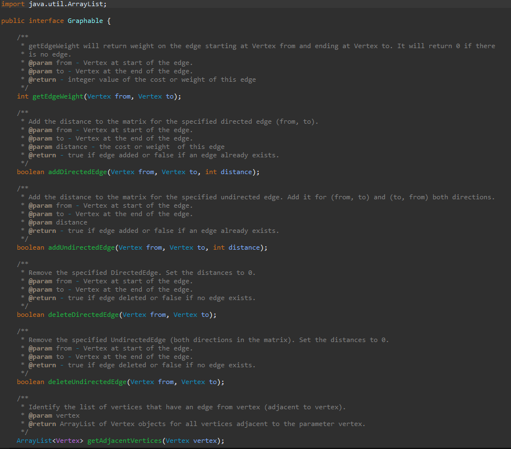This screenshot has height=449, width=511.
Task: Click '@return - true if edge added' in addDirectedEdge comment
Action: point(154,155)
